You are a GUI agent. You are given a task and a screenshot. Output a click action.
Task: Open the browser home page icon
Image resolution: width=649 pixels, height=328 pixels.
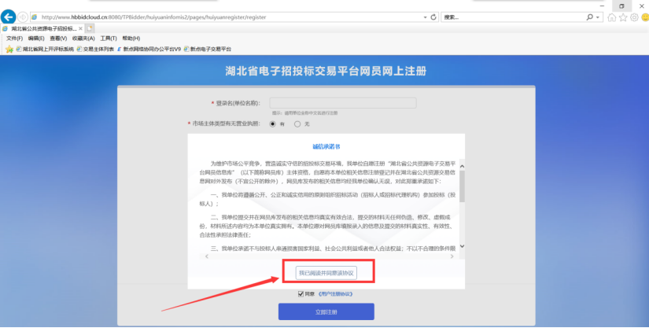[611, 17]
